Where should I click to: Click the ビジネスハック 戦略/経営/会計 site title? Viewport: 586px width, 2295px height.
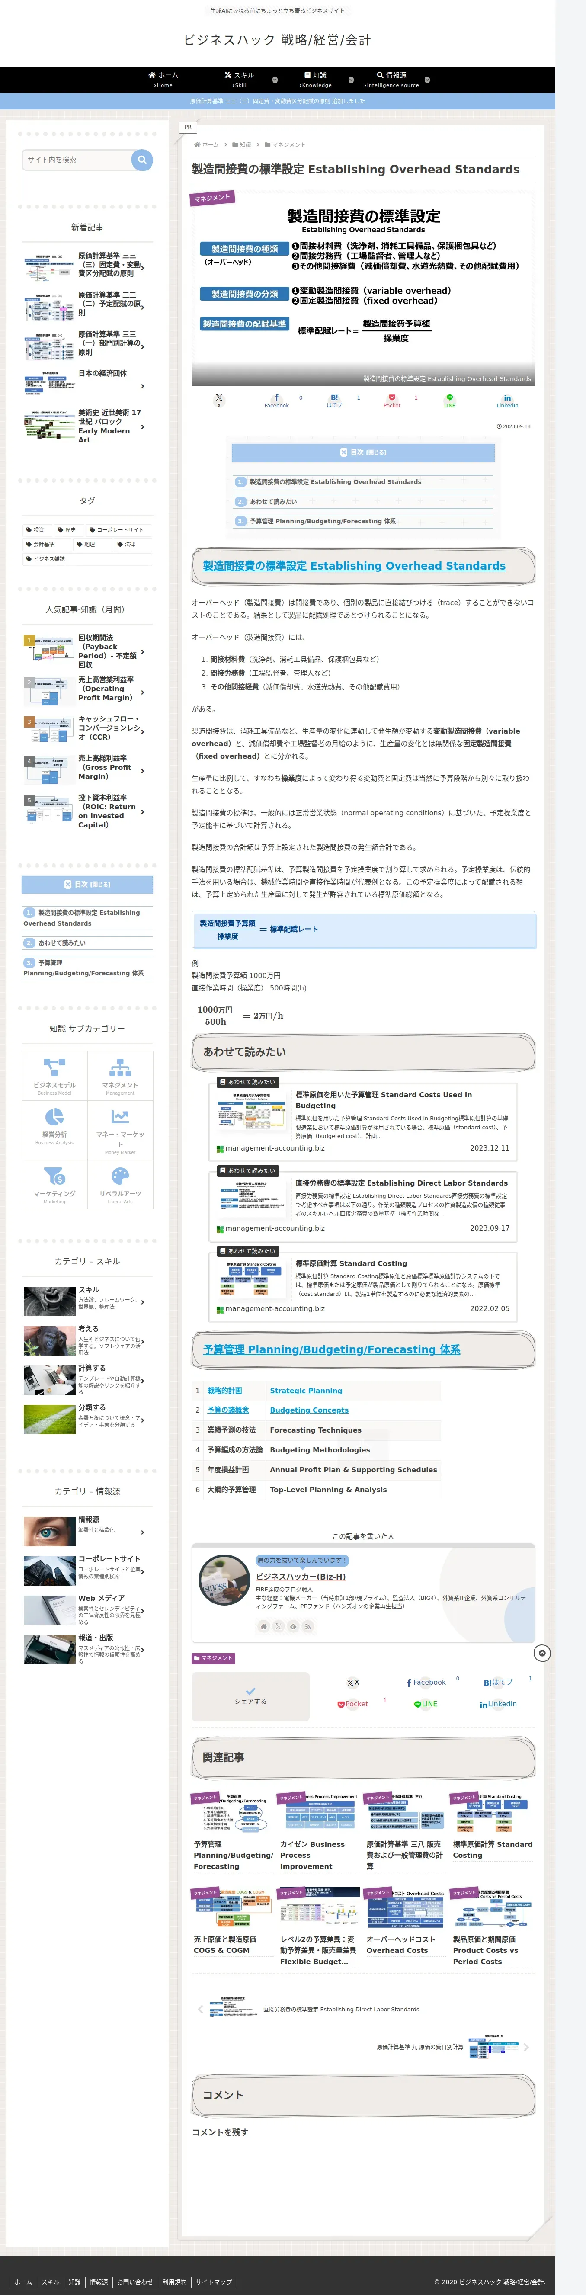point(277,40)
